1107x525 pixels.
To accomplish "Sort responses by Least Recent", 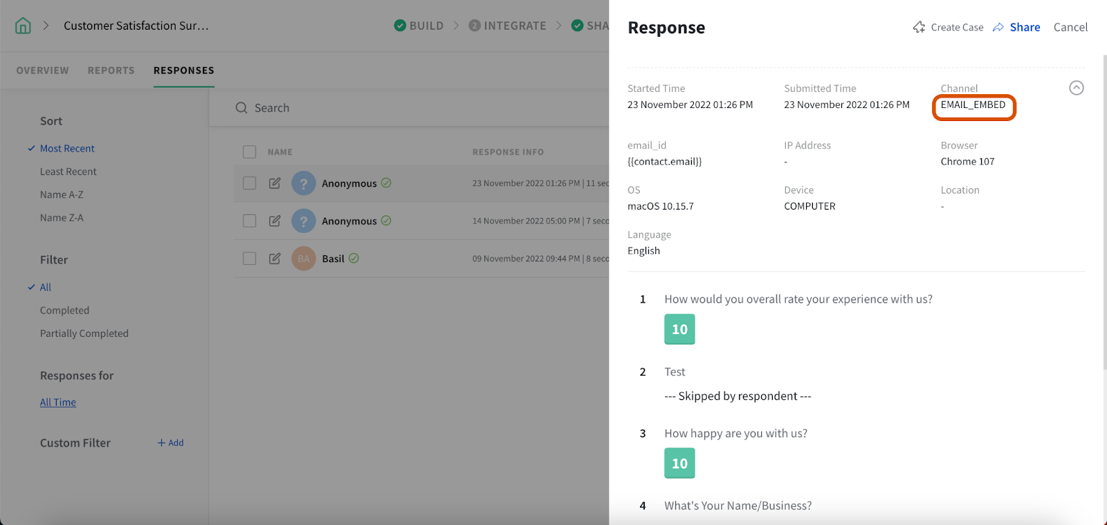I will [68, 172].
